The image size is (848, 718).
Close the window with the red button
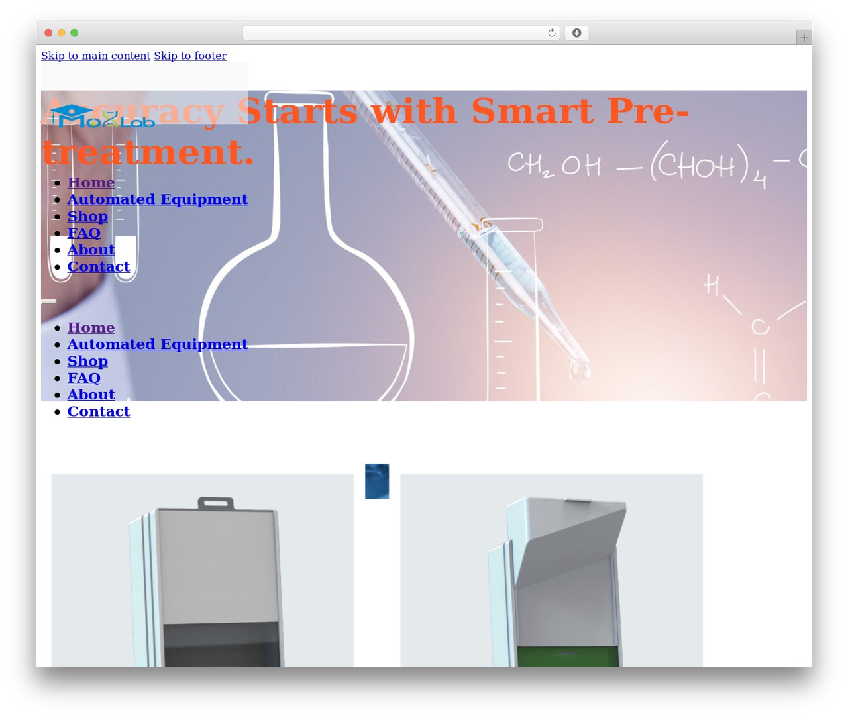[x=48, y=33]
